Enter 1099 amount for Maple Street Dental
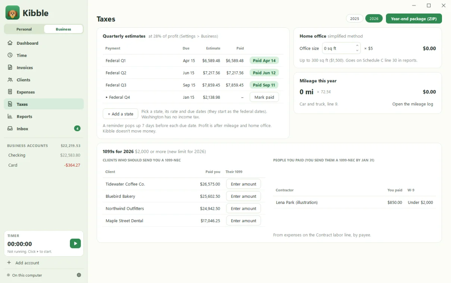 (244, 221)
